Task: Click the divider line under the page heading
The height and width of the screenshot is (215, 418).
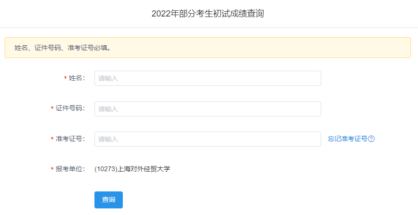Action: pos(209,27)
